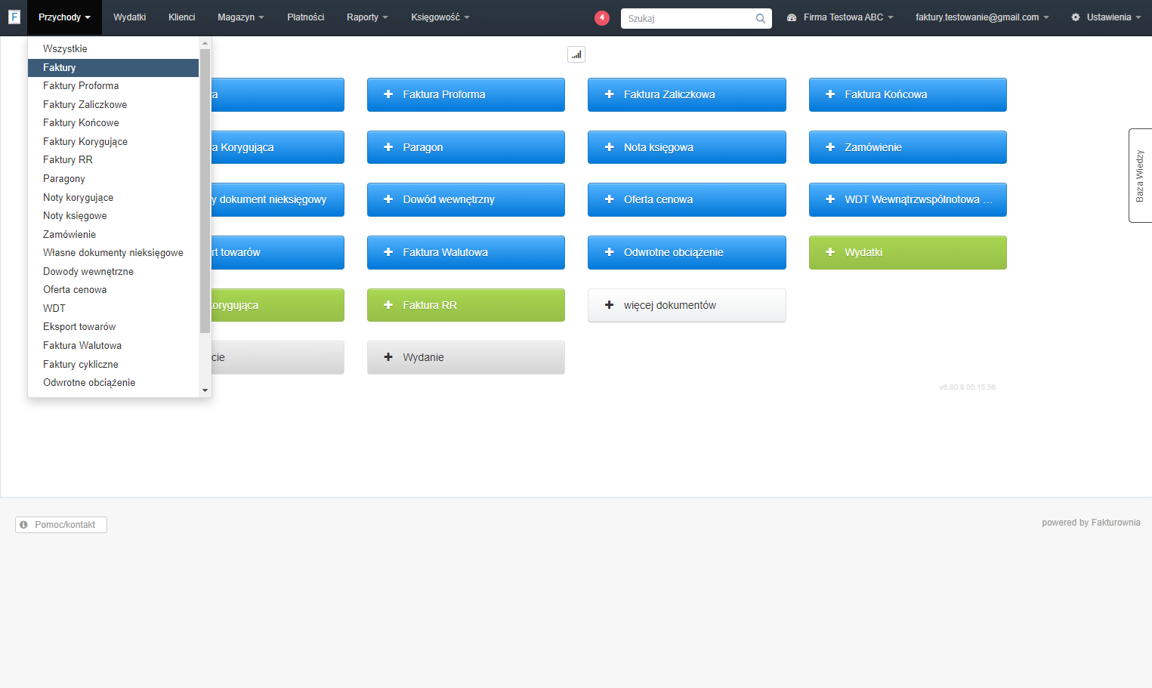Choose Odwrotne obciążenie in the dropdown menu
Viewport: 1152px width, 688px height.
[113, 383]
